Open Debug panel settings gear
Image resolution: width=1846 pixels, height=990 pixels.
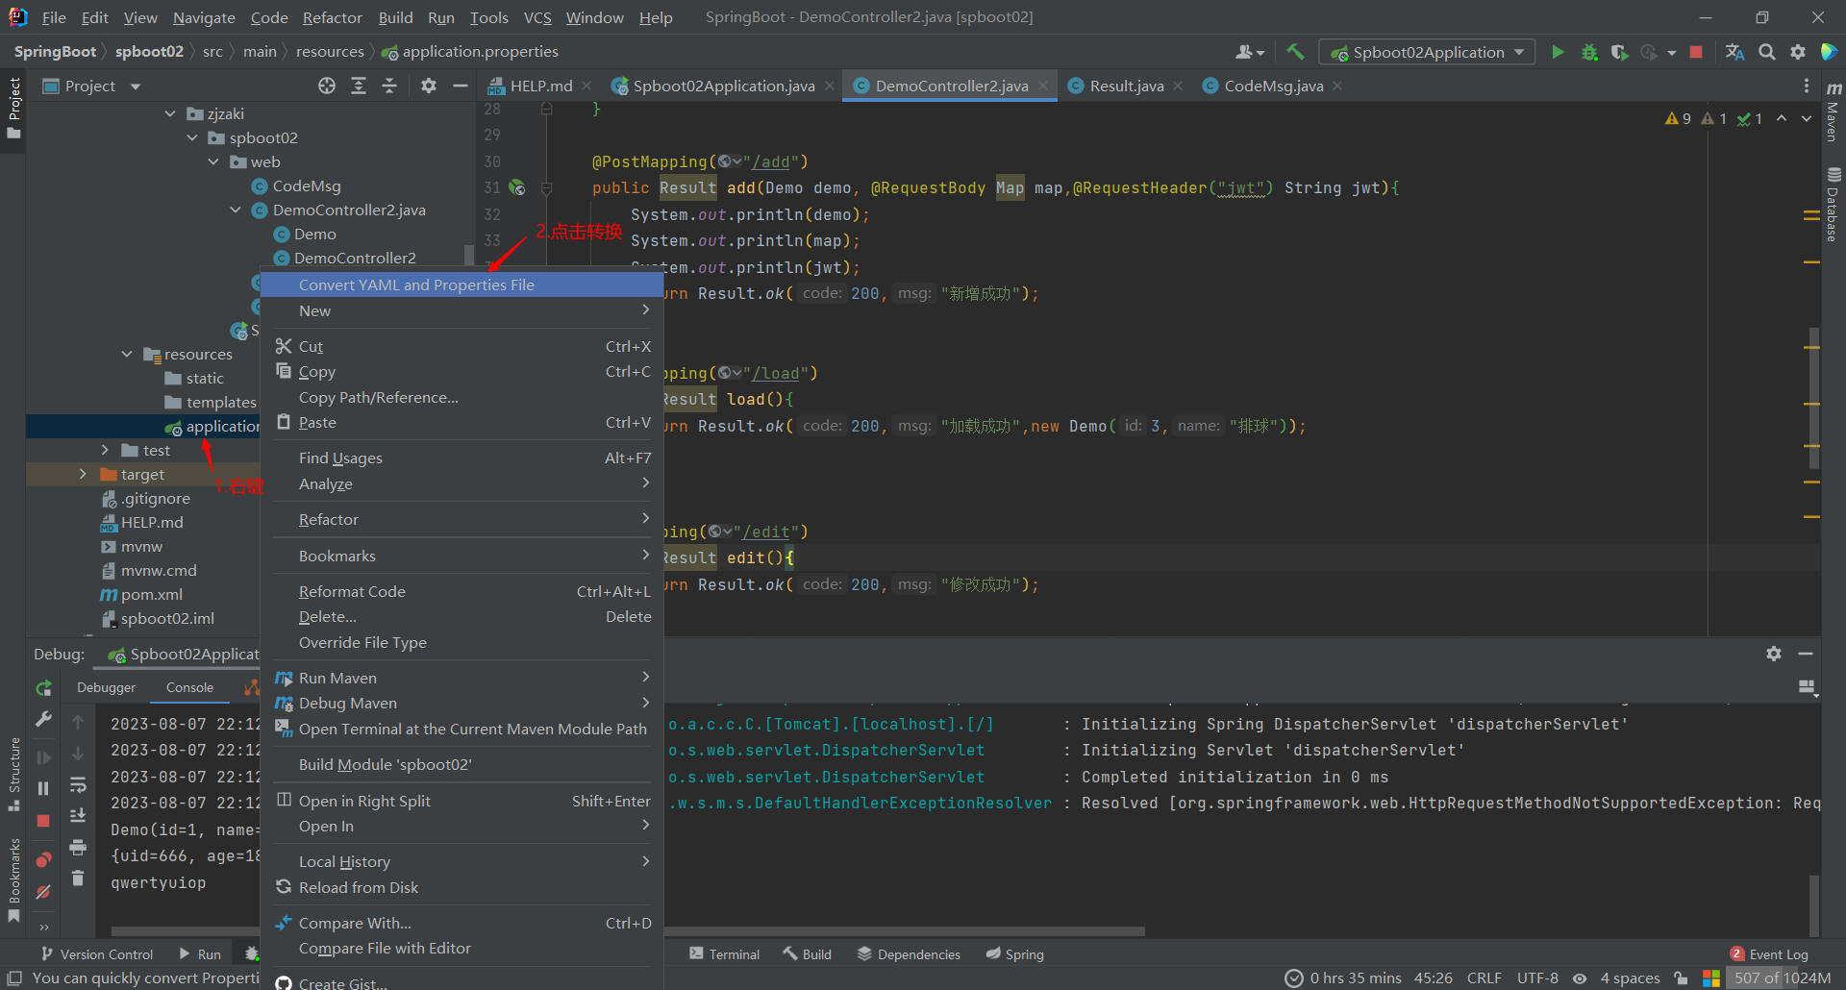pyautogui.click(x=1774, y=654)
